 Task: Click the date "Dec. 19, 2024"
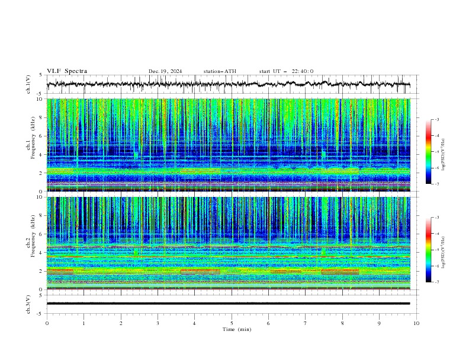(x=165, y=71)
